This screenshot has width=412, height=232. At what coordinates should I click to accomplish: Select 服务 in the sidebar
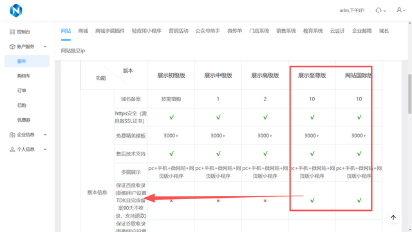tap(27, 61)
